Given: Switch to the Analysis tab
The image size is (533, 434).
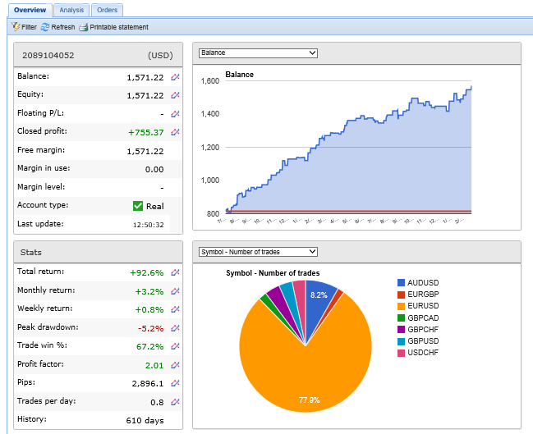Looking at the screenshot, I should pos(71,10).
